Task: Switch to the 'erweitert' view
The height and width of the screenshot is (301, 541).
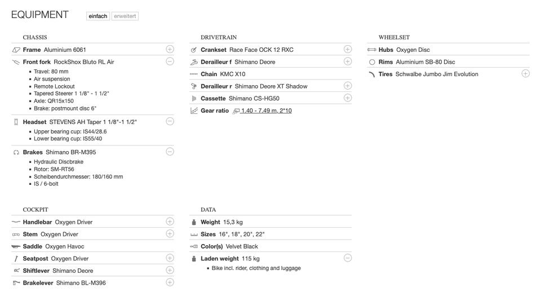Action: point(125,16)
